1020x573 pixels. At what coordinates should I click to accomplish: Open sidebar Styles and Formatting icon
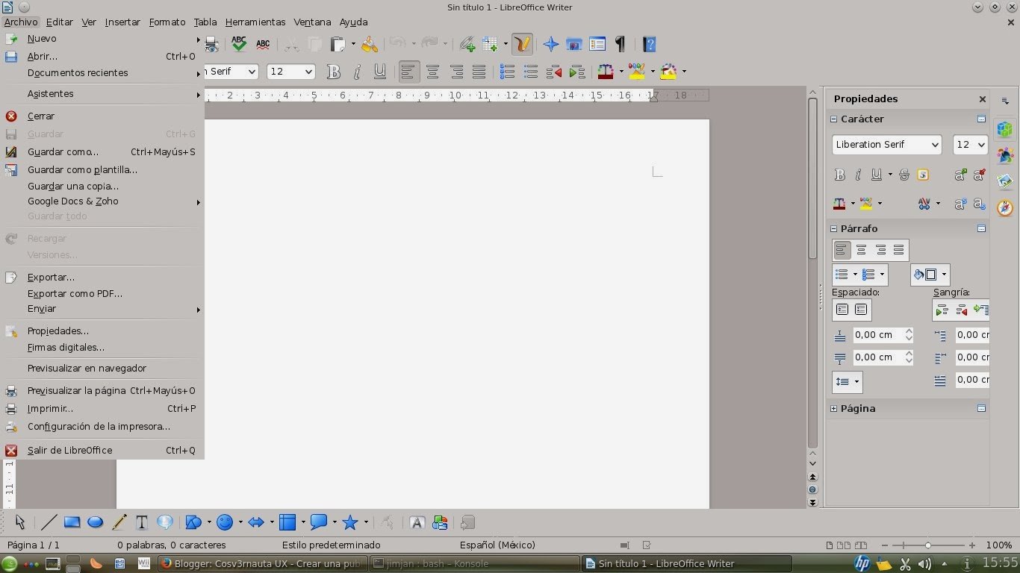coord(1005,156)
